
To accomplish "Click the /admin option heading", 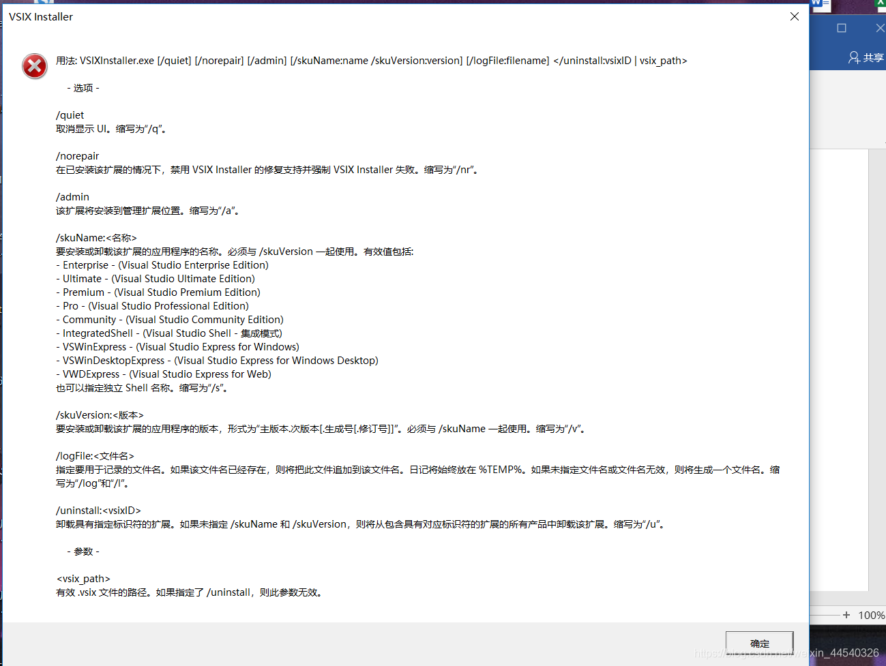I will (73, 197).
